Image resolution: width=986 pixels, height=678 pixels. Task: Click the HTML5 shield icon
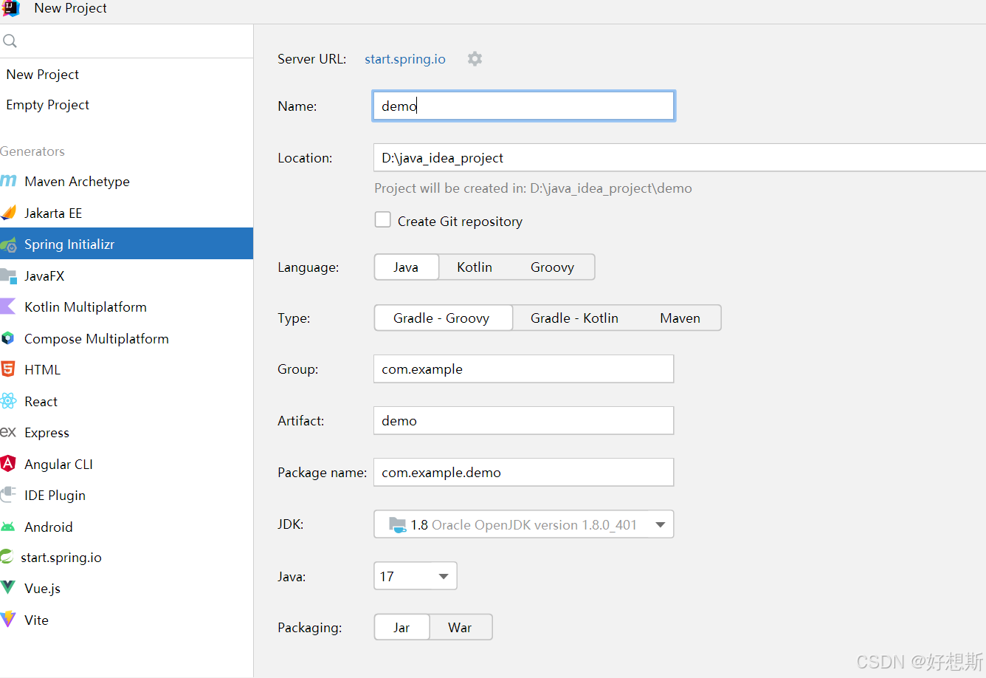tap(8, 369)
